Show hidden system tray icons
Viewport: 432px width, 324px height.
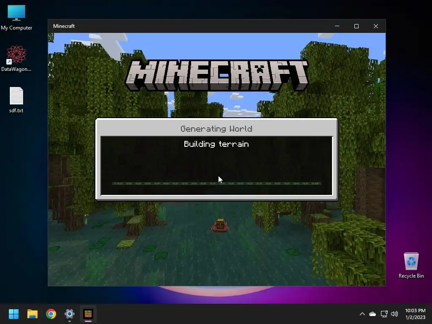pos(362,314)
